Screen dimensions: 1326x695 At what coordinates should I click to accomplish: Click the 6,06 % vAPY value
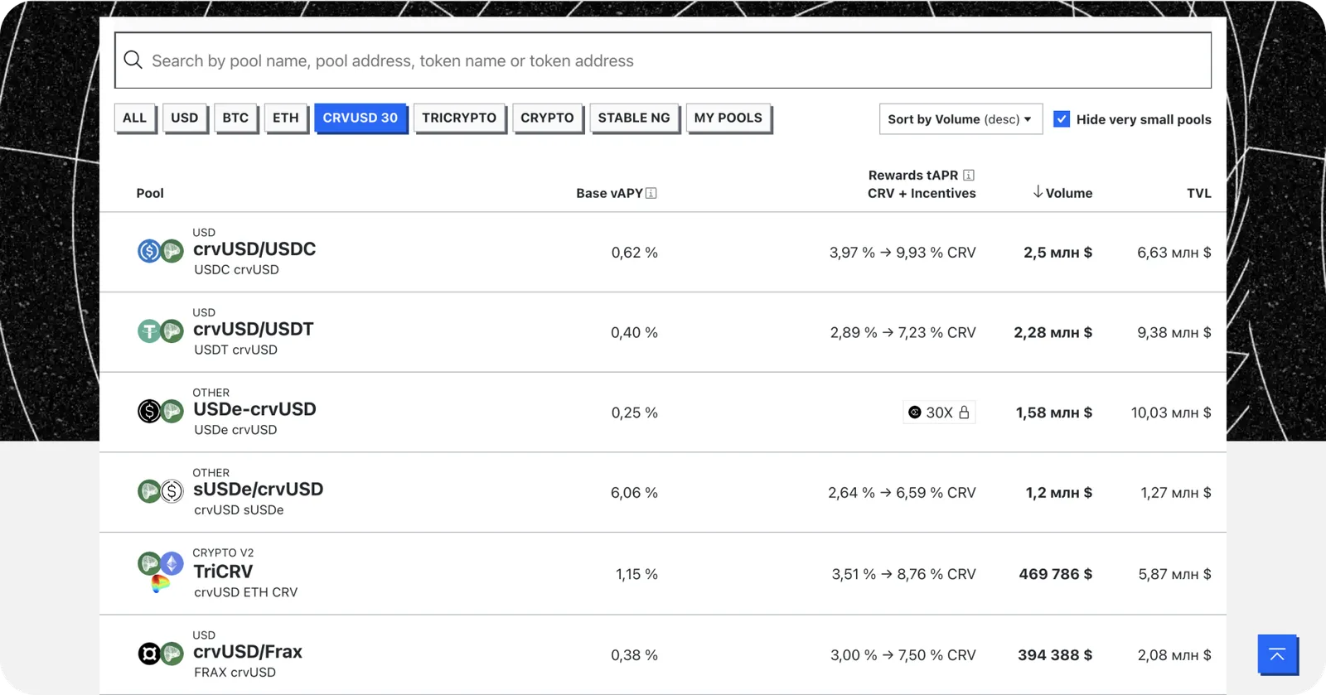634,493
